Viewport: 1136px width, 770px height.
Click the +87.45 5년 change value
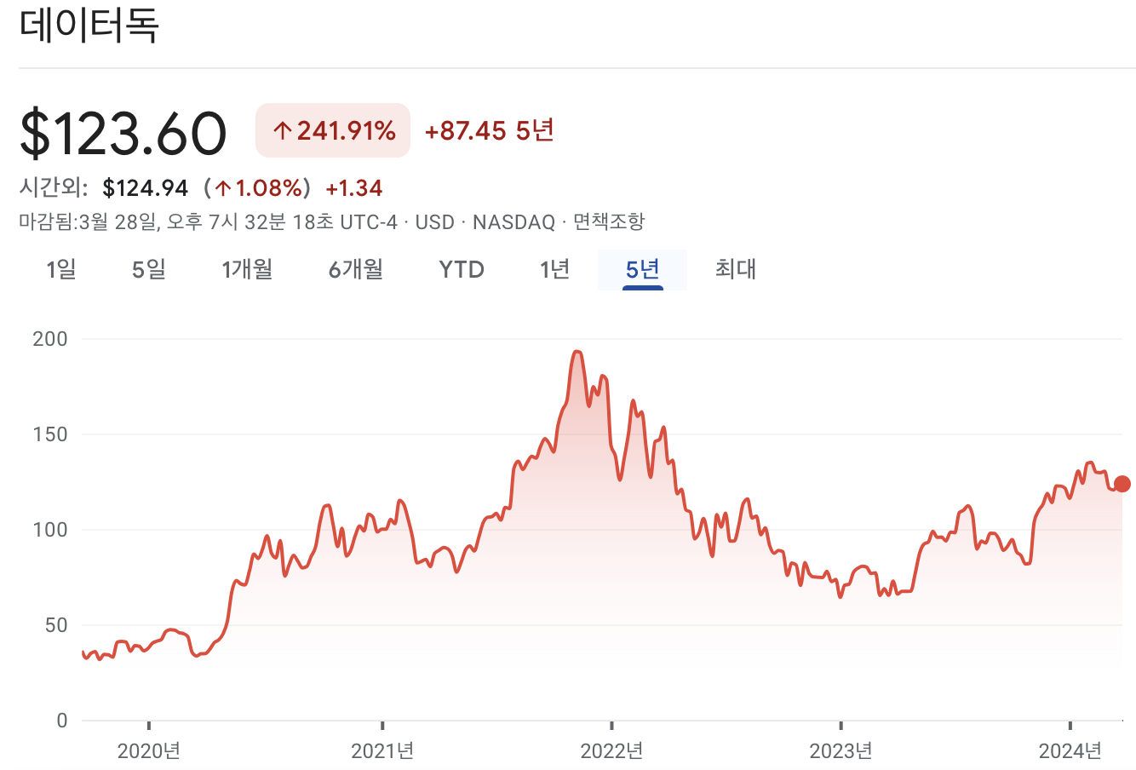pyautogui.click(x=490, y=130)
